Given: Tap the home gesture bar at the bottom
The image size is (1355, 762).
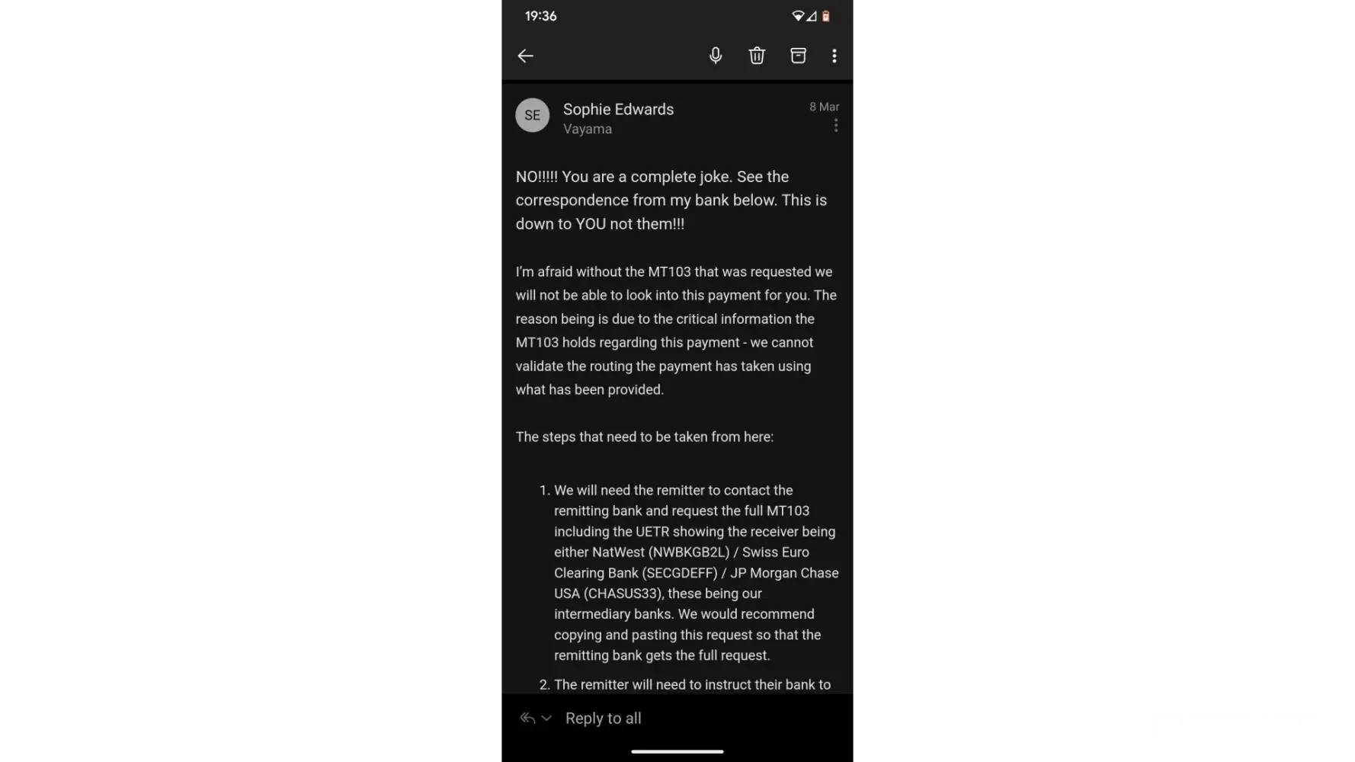Looking at the screenshot, I should 677,751.
